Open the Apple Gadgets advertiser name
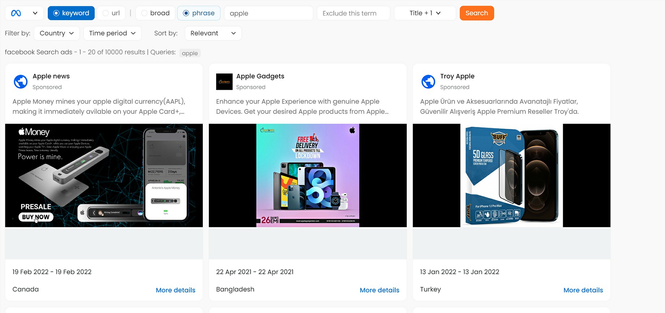Viewport: 665px width, 313px height. point(260,76)
